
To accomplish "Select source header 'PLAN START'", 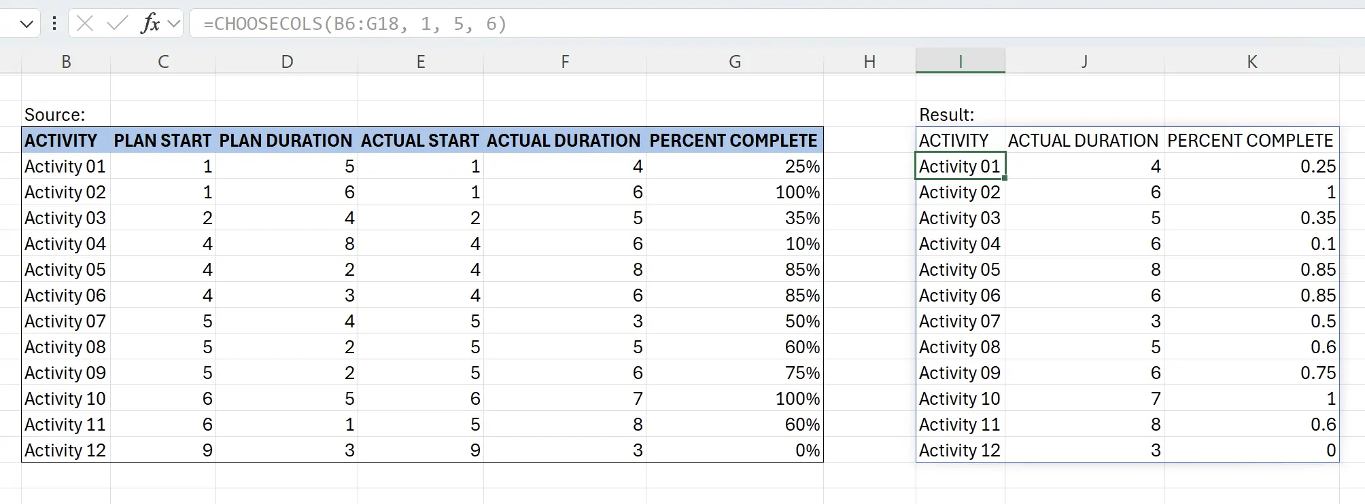I will click(162, 140).
